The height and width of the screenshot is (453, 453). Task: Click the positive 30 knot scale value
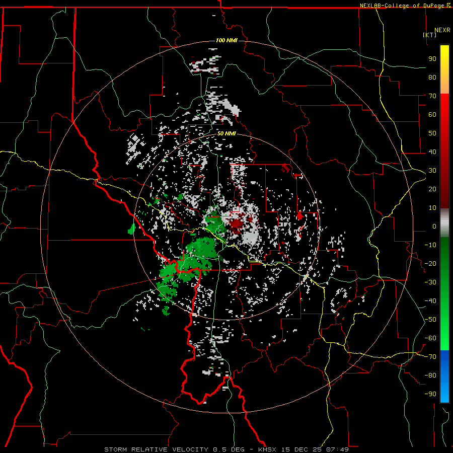(x=432, y=171)
